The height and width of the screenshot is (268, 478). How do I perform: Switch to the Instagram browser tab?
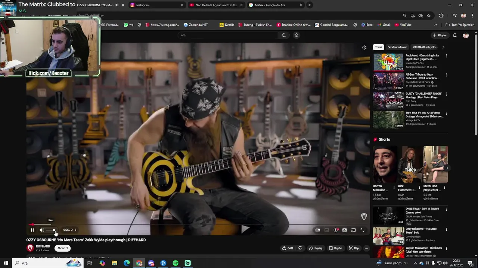157,5
